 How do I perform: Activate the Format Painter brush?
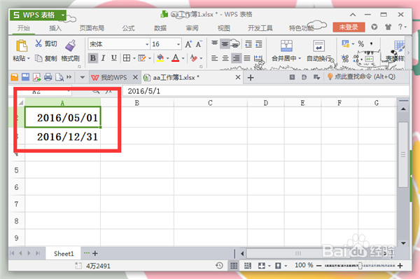(x=71, y=46)
